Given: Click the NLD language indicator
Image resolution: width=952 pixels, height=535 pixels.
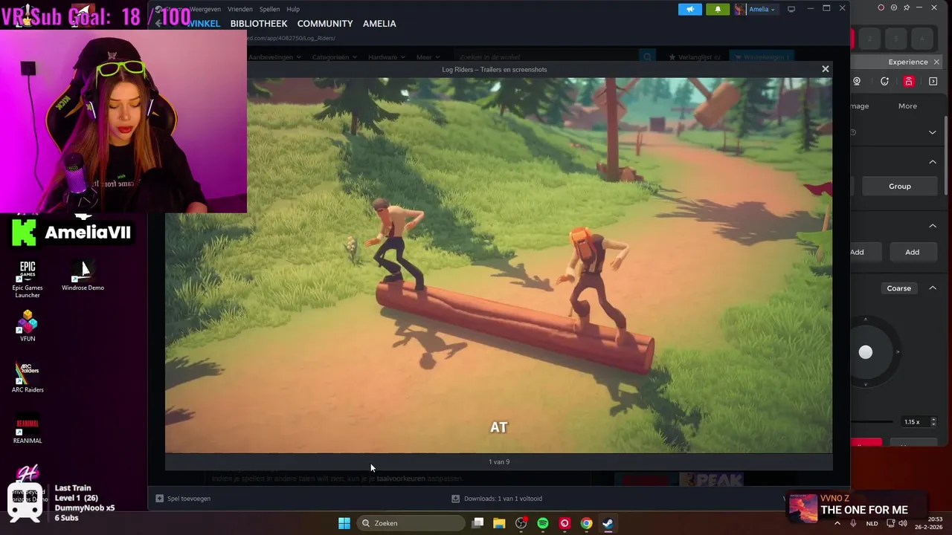Looking at the screenshot, I should coord(872,523).
